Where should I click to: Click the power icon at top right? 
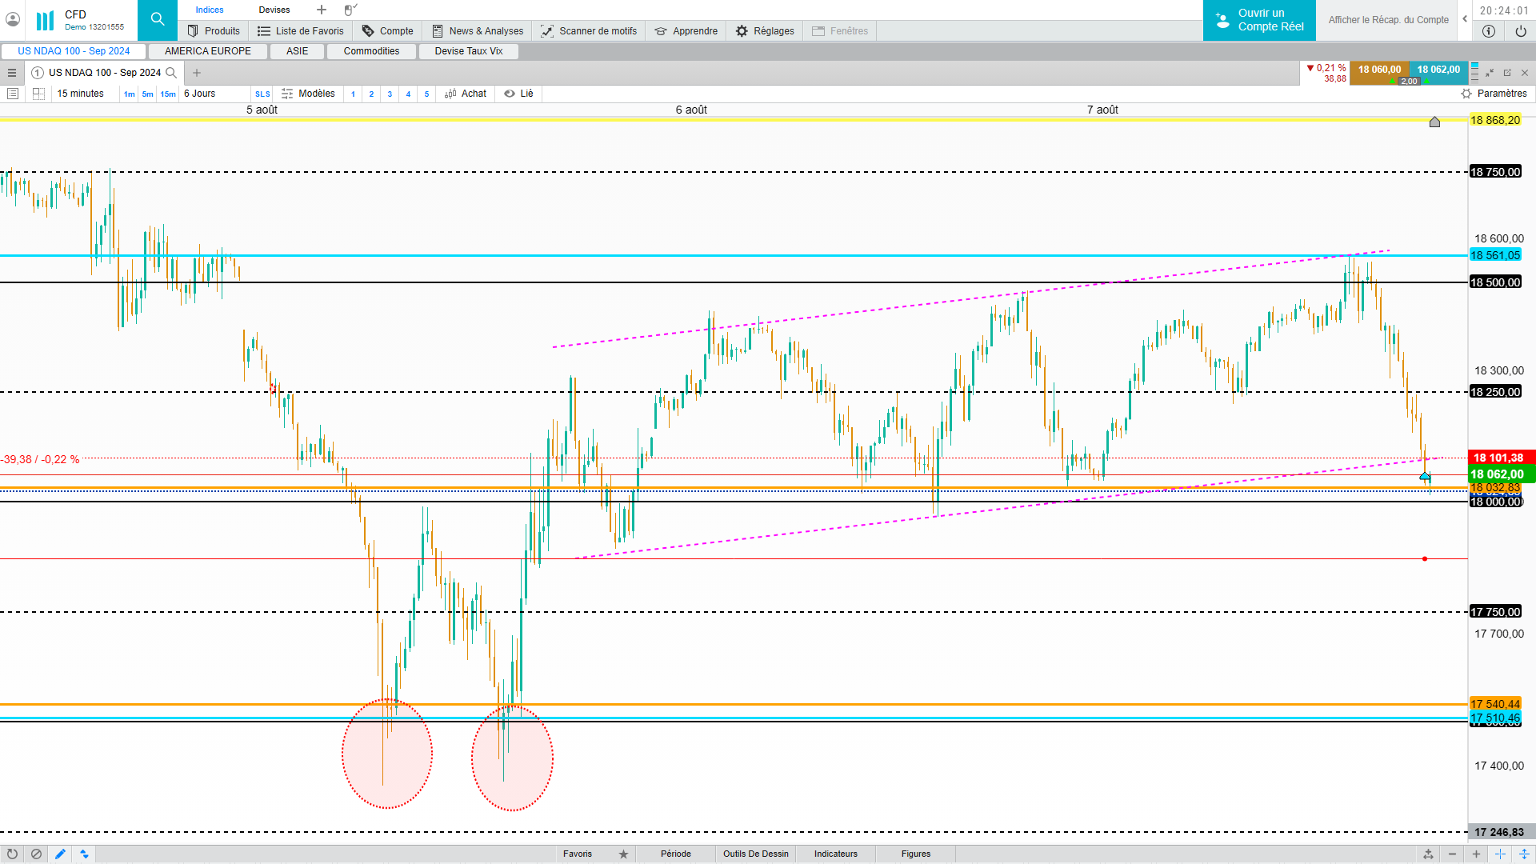pyautogui.click(x=1520, y=31)
